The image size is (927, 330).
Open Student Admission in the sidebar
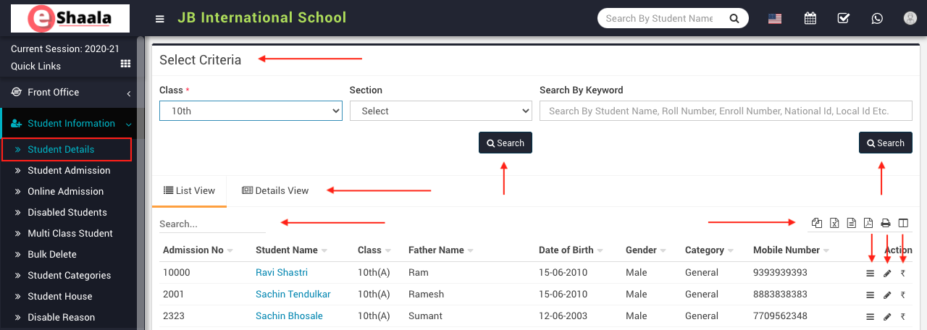(69, 171)
